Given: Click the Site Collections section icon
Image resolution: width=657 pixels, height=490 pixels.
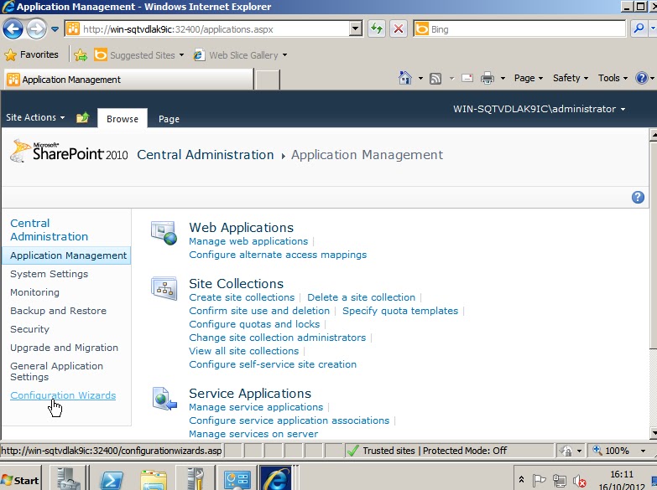Looking at the screenshot, I should 164,288.
